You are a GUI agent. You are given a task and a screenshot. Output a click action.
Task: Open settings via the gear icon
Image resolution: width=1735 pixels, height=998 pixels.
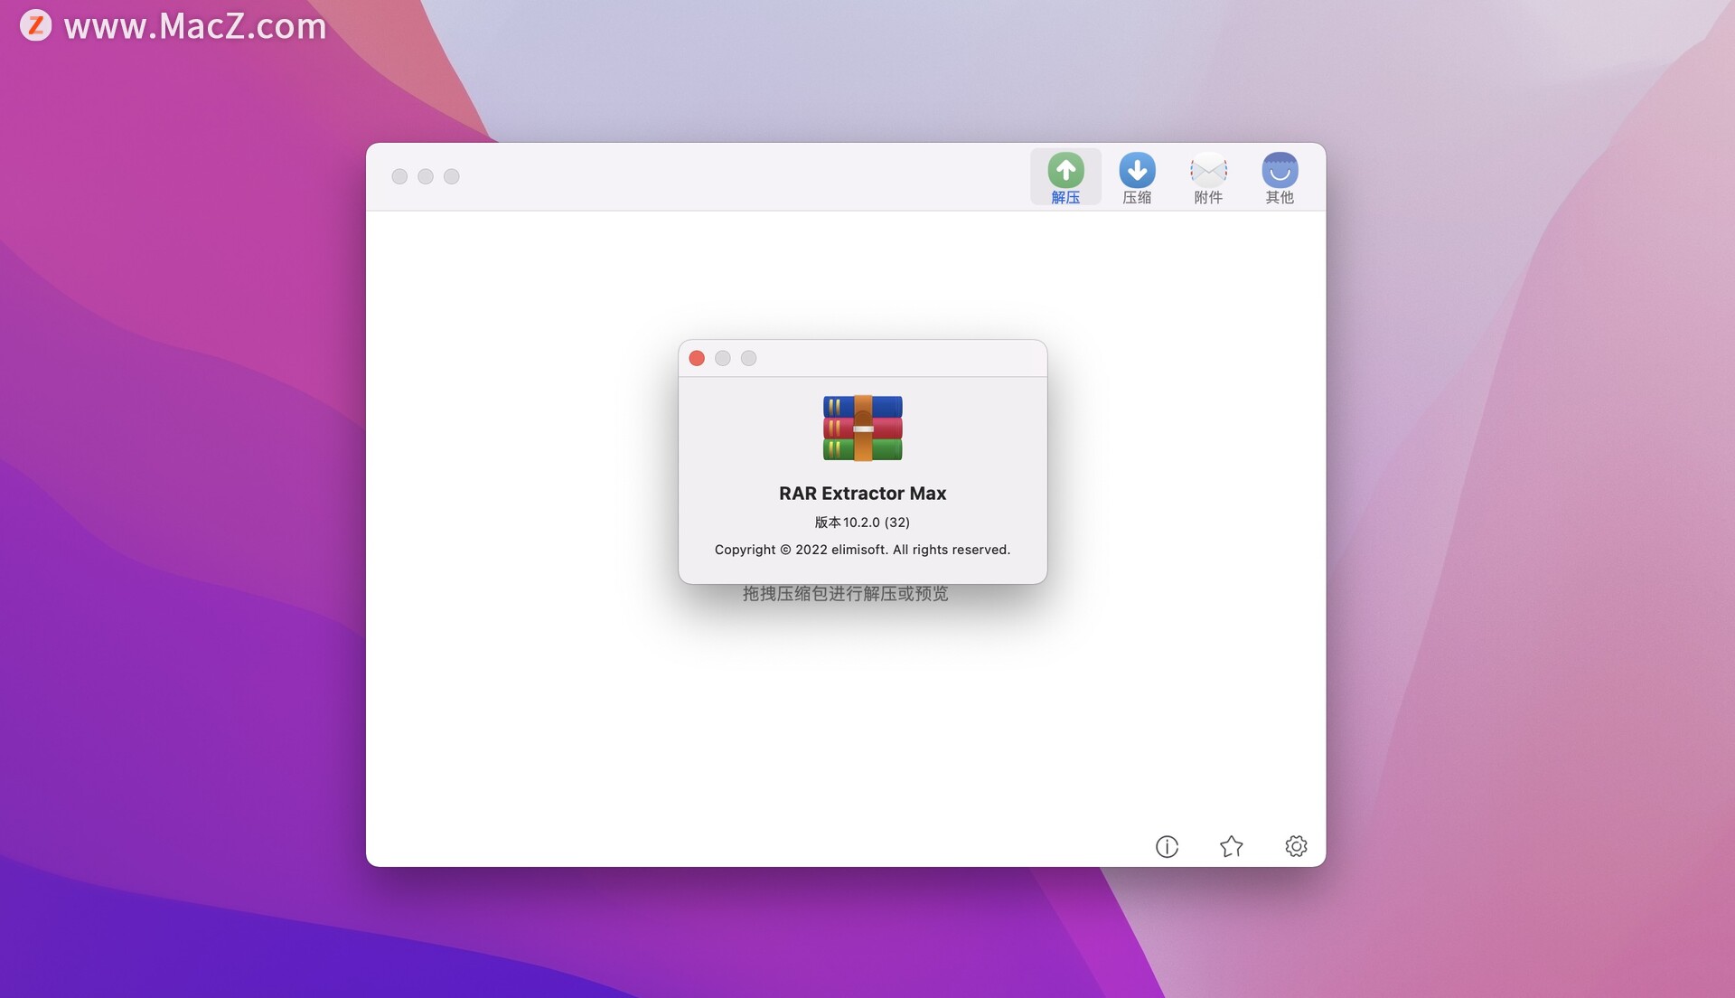click(1296, 846)
